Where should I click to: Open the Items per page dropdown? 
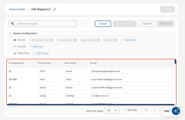coord(112,110)
